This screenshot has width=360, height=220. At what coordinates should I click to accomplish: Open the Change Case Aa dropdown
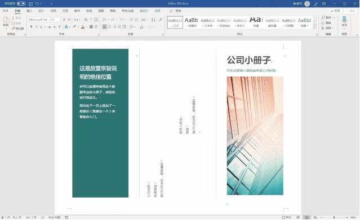coord(77,20)
